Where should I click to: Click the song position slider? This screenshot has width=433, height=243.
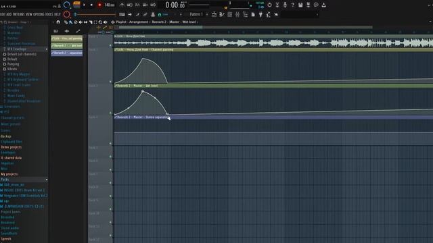(x=95, y=14)
